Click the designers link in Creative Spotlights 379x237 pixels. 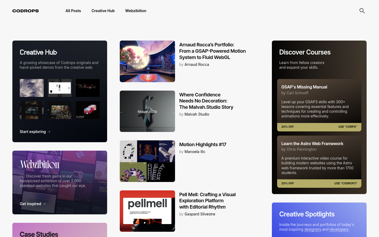pos(313,229)
